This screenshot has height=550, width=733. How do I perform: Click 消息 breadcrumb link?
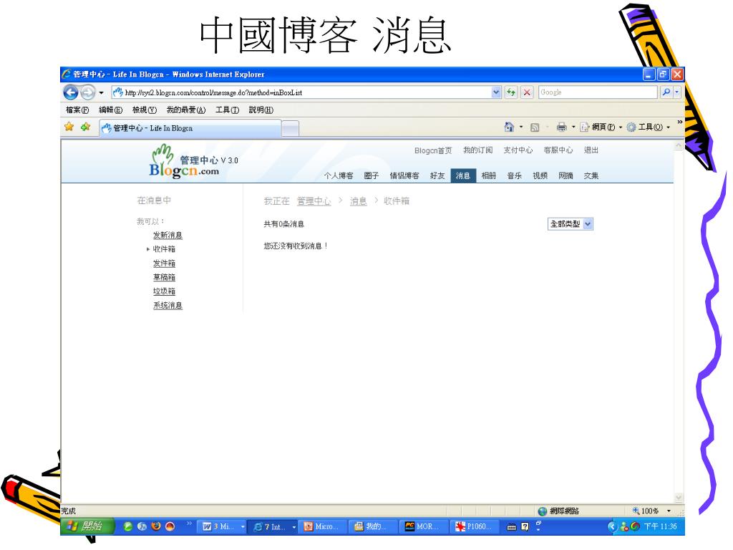pos(358,201)
